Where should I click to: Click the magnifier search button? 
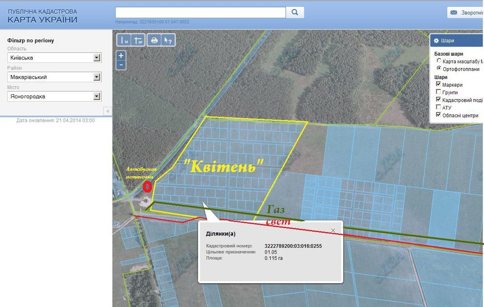pyautogui.click(x=295, y=13)
